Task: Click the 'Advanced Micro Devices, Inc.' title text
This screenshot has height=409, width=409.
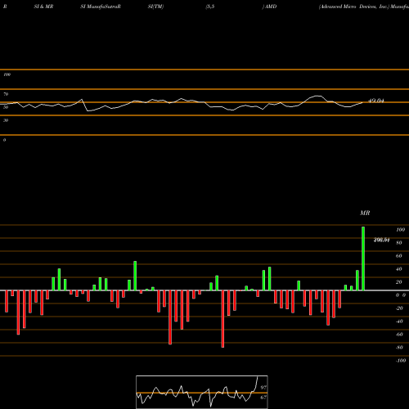Action: pos(354,7)
